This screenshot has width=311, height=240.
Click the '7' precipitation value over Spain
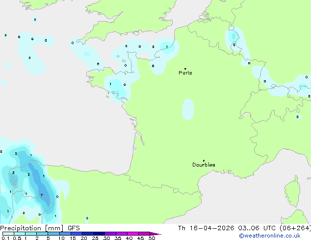click(42, 195)
